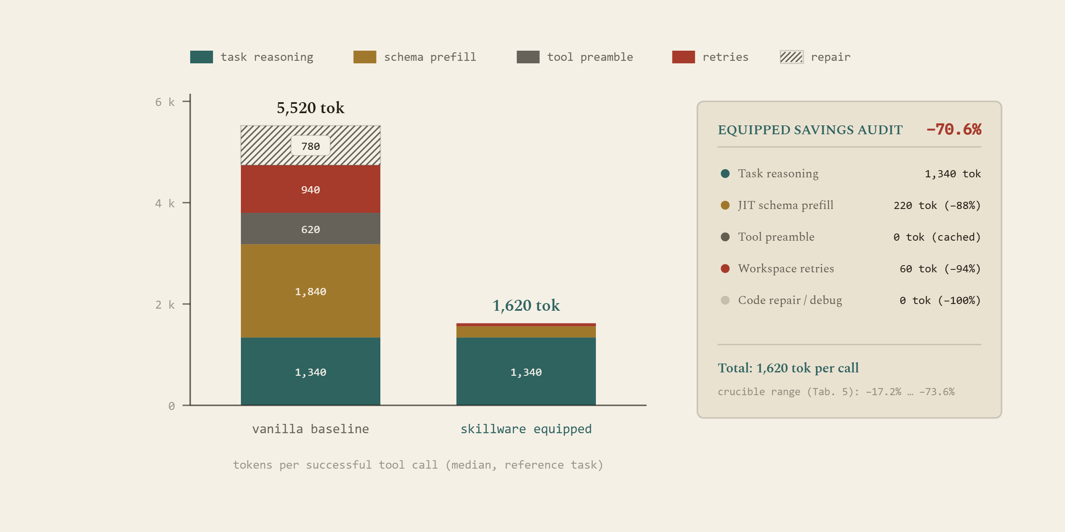The width and height of the screenshot is (1065, 532).
Task: Select the gold 1,840 schema prefill segment
Action: coord(311,291)
